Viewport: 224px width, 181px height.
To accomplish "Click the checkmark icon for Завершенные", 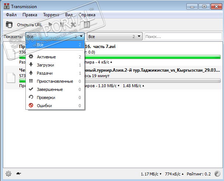I will (x=31, y=89).
